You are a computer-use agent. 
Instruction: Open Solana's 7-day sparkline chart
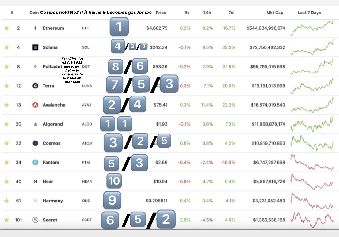(312, 47)
